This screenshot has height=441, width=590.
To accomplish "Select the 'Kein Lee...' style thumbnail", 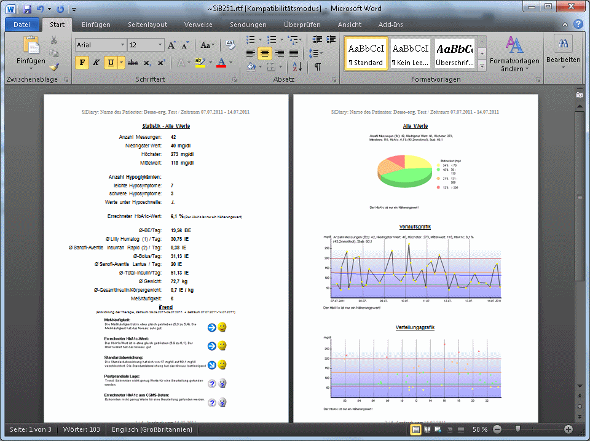I will click(411, 53).
